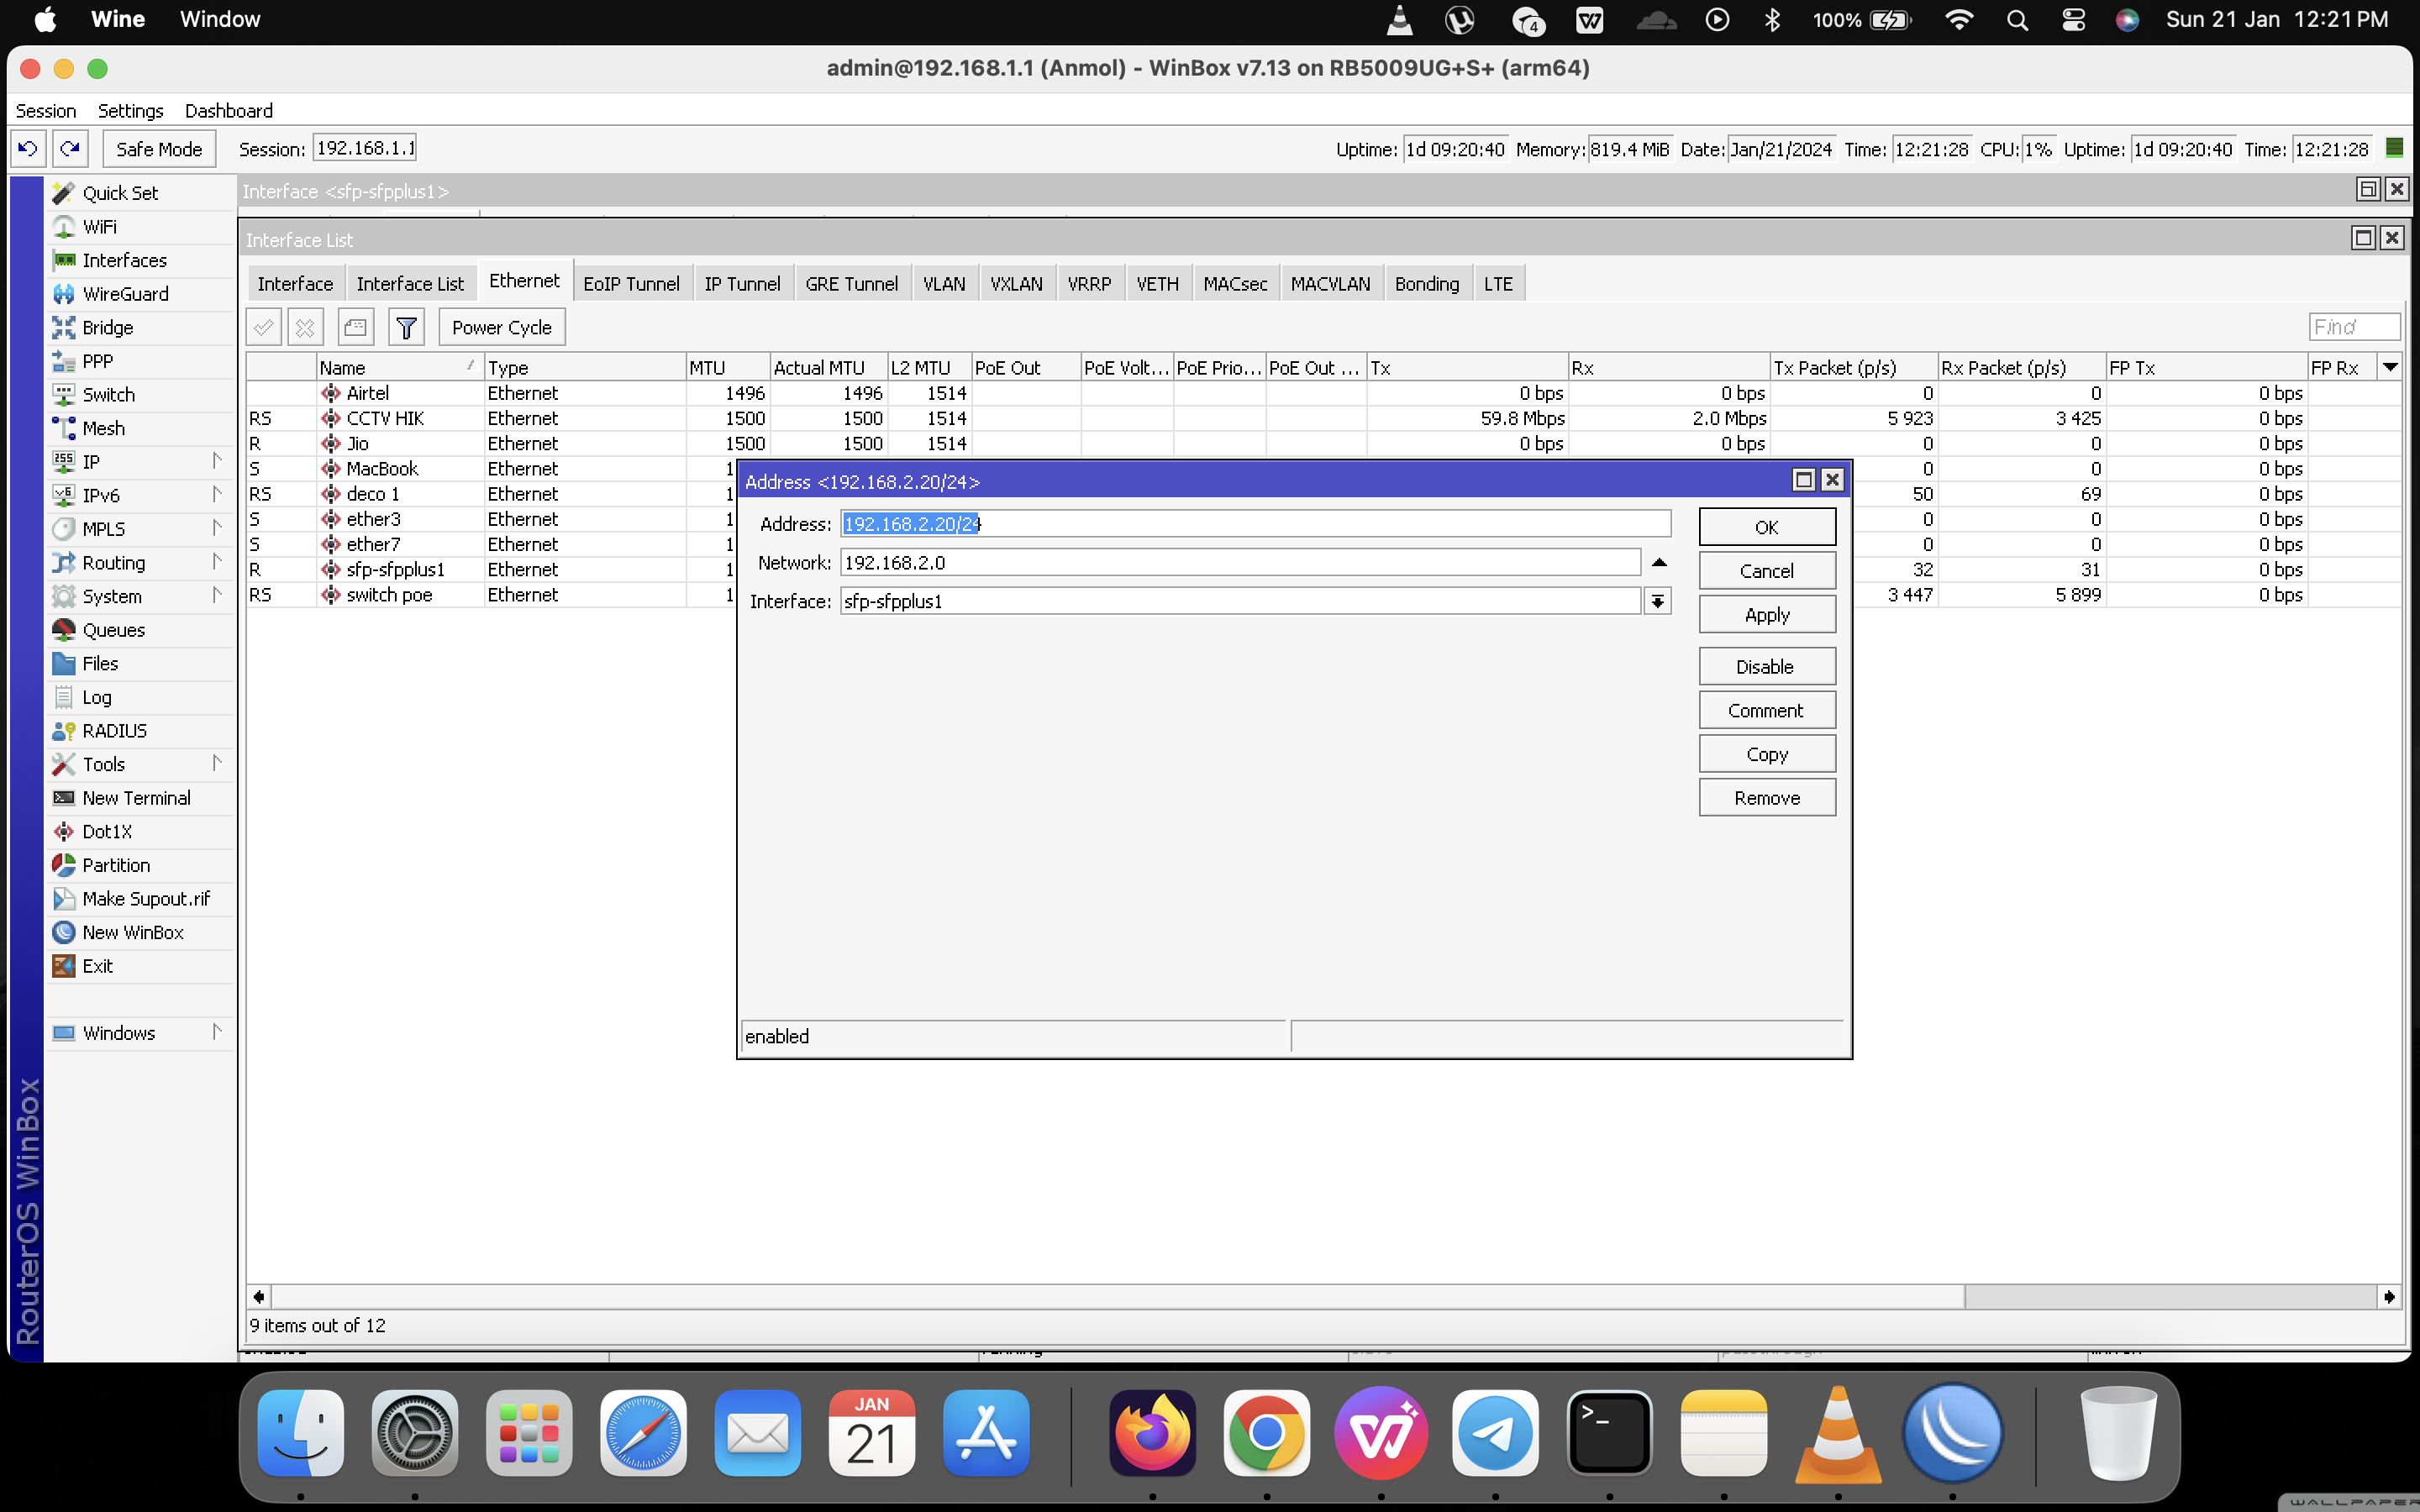The height and width of the screenshot is (1512, 2420).
Task: Click the Apply button
Action: coord(1766,615)
